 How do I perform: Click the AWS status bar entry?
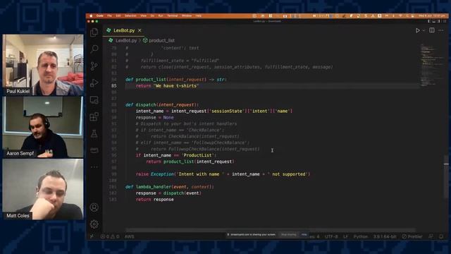pos(130,236)
